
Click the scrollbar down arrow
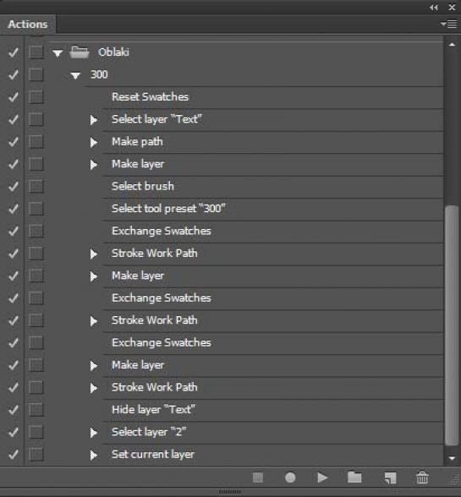click(x=452, y=458)
